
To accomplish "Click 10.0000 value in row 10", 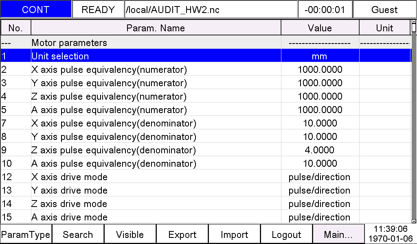I will [x=320, y=163].
